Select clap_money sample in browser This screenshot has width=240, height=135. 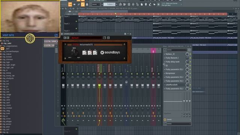pos(7,73)
